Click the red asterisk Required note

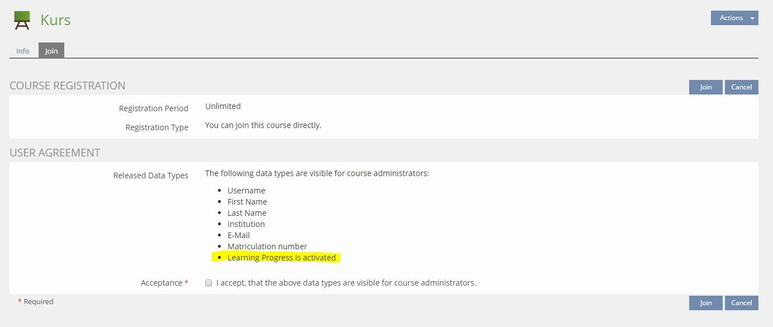click(36, 301)
